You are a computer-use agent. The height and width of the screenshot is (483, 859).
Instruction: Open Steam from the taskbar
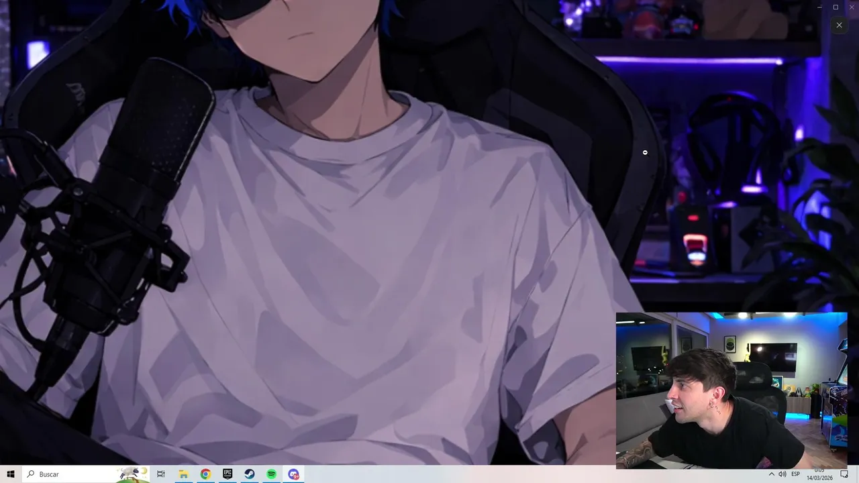pyautogui.click(x=250, y=474)
